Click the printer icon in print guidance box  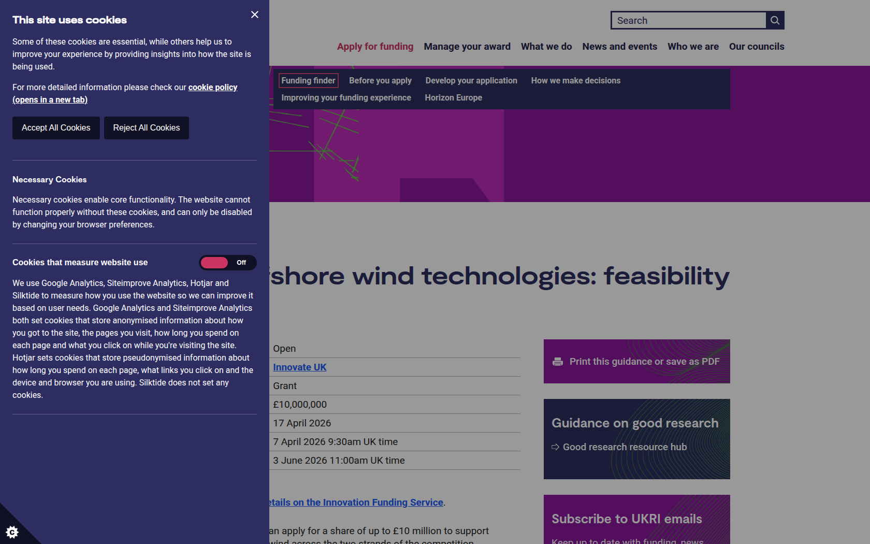557,362
